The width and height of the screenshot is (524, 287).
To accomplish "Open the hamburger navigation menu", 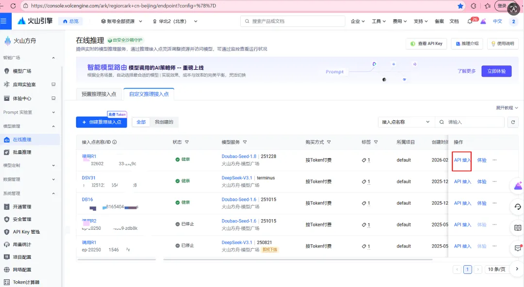I will point(4,21).
